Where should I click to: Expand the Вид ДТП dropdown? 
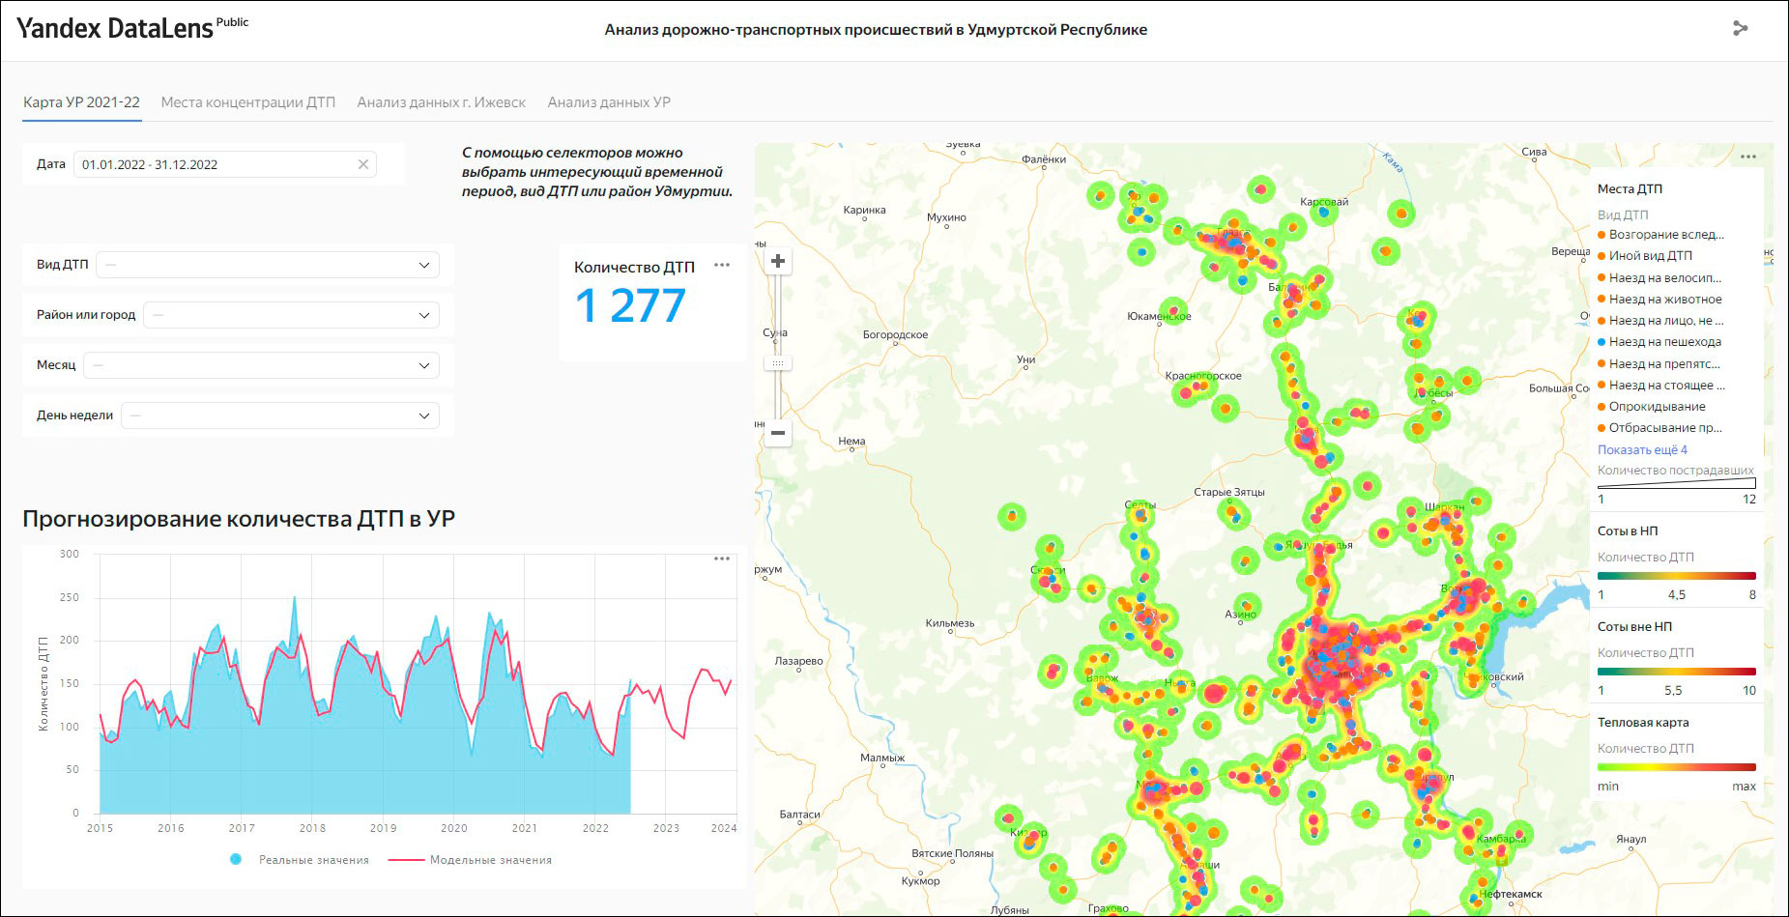268,265
